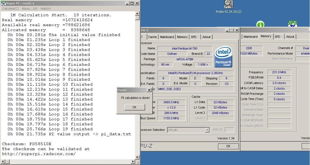Select About tab in the rear CPU-Z window
The height and width of the screenshot is (165, 310).
point(290,37)
